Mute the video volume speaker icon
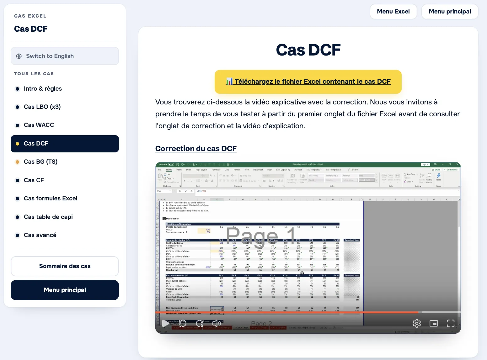 pyautogui.click(x=217, y=323)
